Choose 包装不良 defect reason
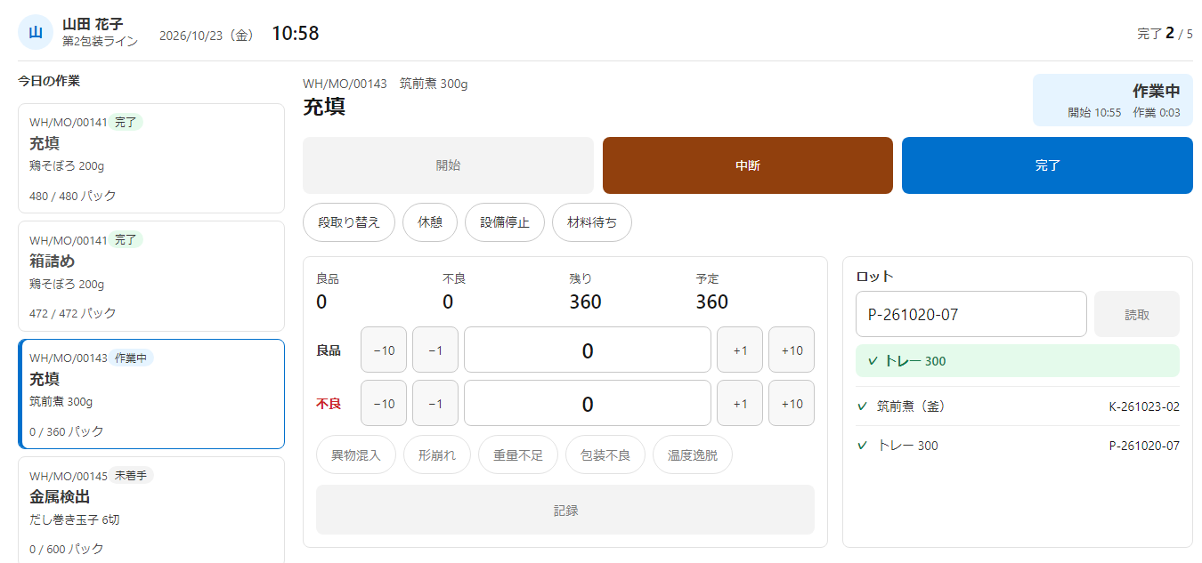Screen dimensions: 1202x563 pyautogui.click(x=605, y=455)
